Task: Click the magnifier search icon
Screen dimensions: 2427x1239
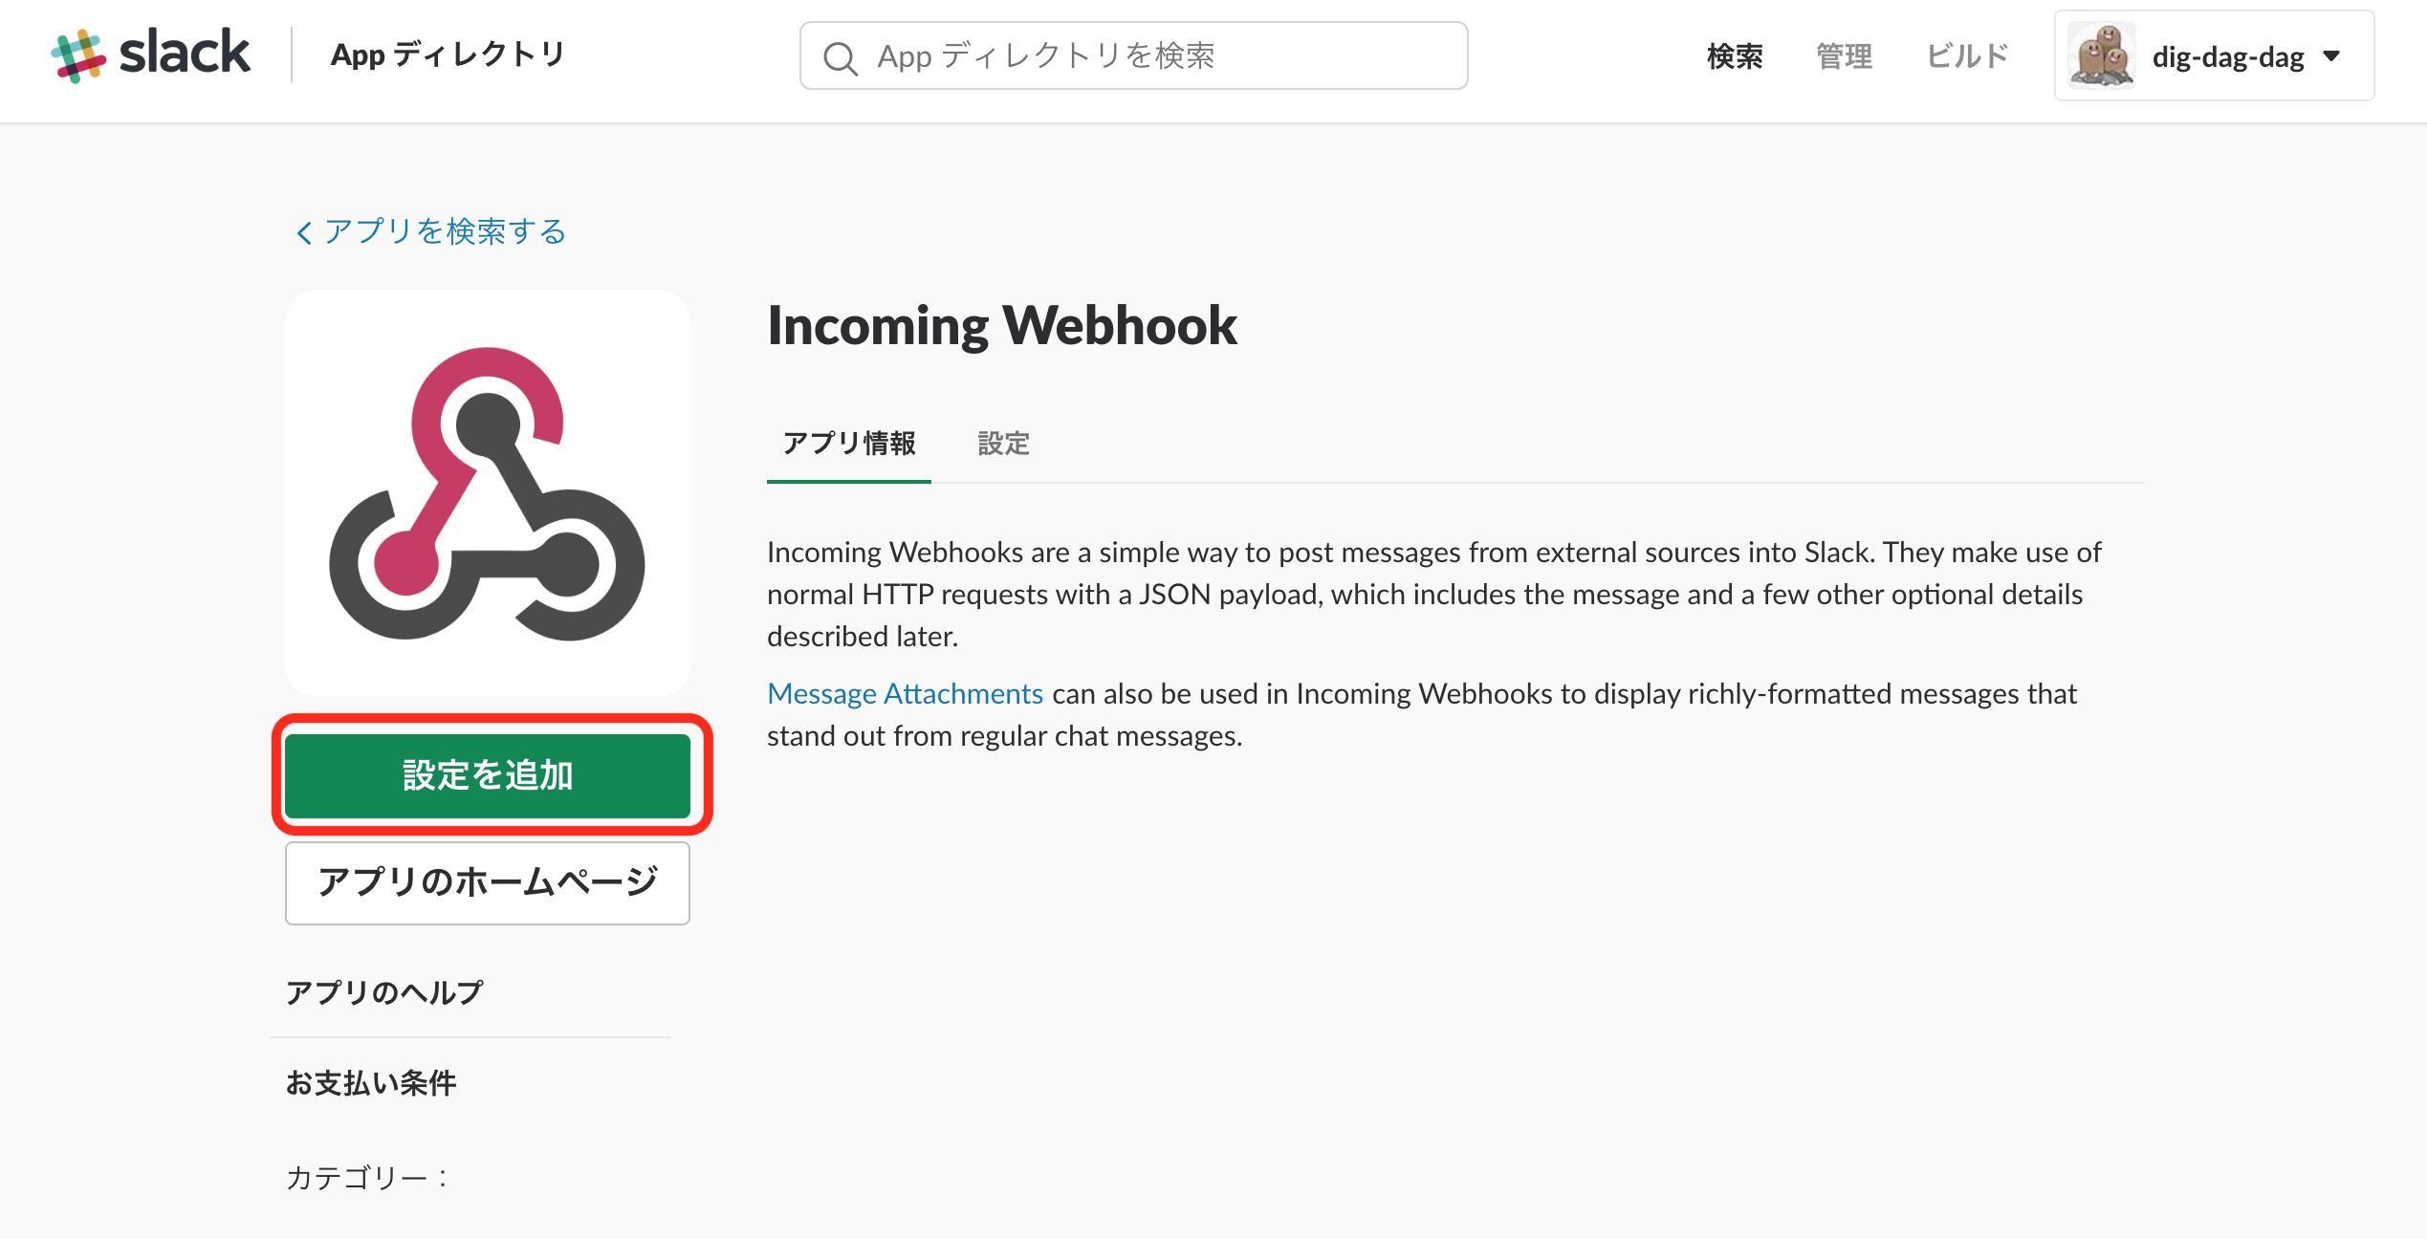Action: pyautogui.click(x=840, y=57)
